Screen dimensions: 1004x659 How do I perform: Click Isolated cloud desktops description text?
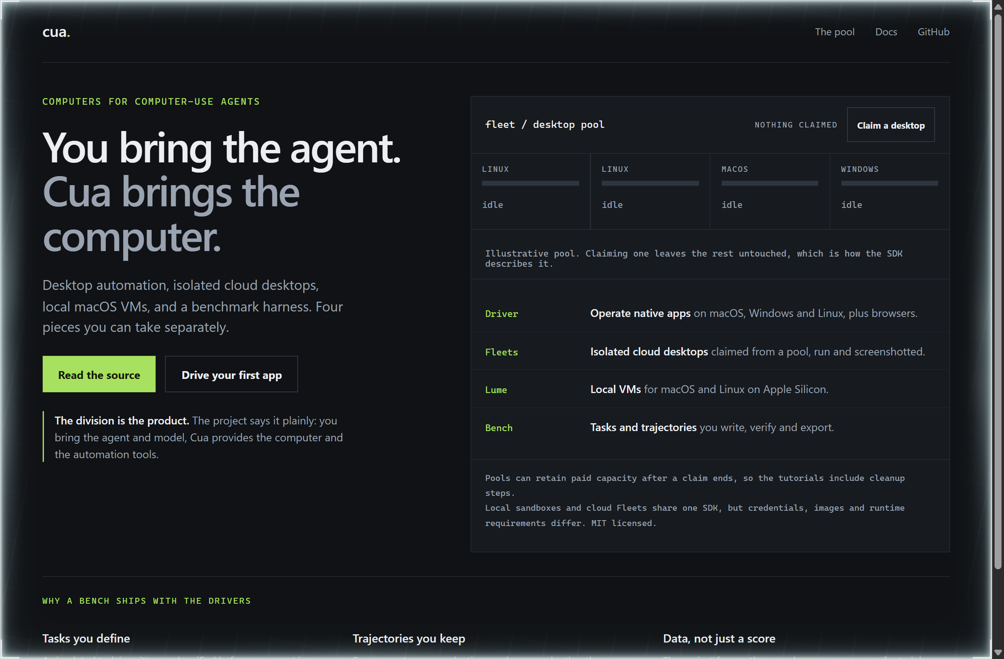click(757, 352)
